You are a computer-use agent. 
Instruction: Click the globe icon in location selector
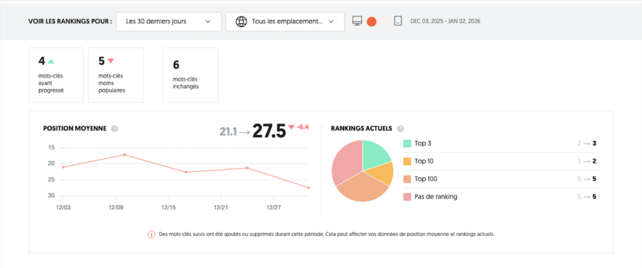(x=241, y=21)
